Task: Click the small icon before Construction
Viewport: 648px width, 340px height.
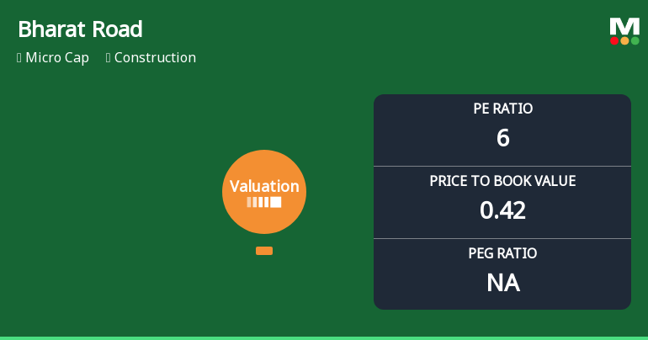Action: click(x=109, y=58)
